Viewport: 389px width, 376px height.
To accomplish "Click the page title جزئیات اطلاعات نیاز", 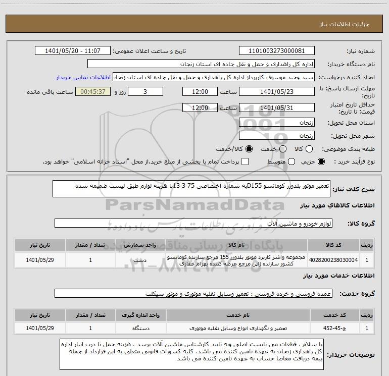I will pyautogui.click(x=345, y=24).
